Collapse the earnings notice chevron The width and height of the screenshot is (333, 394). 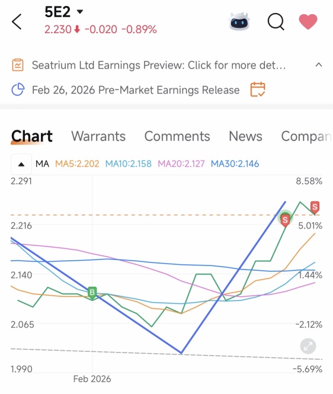[x=319, y=65]
